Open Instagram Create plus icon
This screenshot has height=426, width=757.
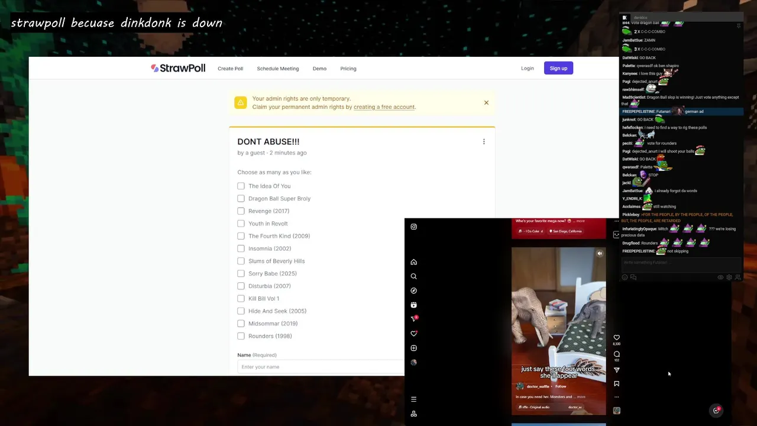(x=414, y=348)
